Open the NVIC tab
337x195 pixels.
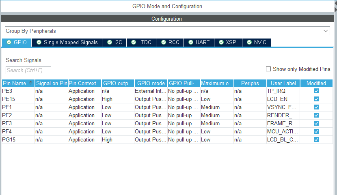point(256,42)
